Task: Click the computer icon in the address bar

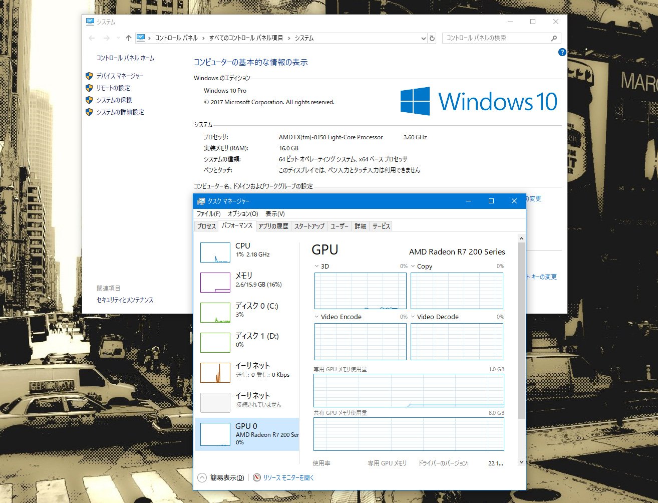Action: (x=141, y=38)
